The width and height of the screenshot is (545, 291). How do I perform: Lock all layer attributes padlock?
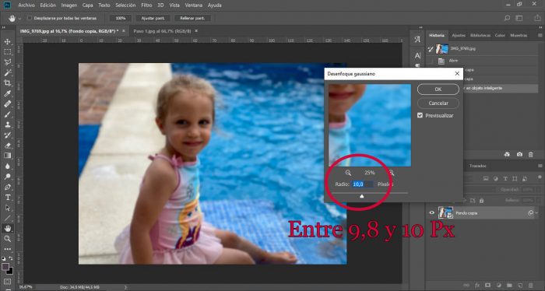click(481, 201)
